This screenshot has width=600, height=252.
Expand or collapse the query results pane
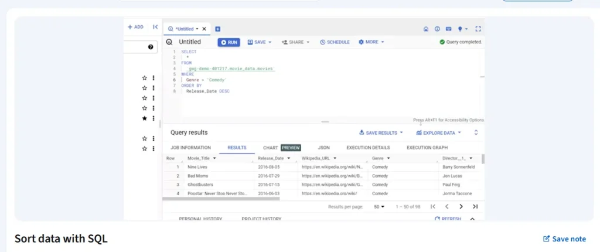pos(476,132)
